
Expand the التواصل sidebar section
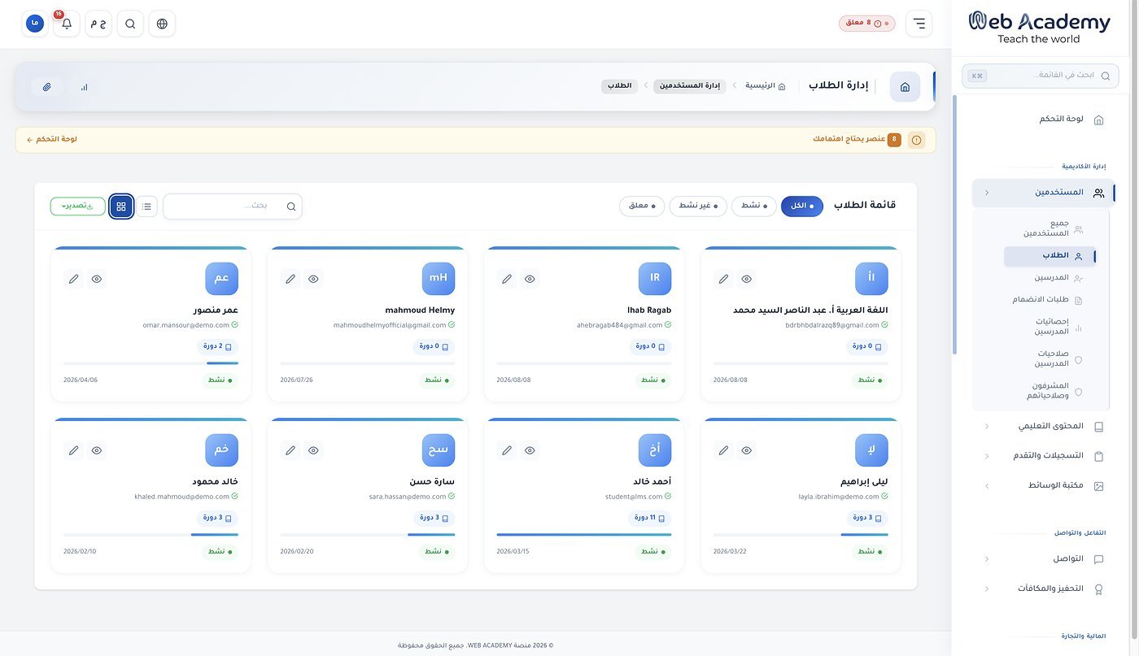click(x=1044, y=559)
